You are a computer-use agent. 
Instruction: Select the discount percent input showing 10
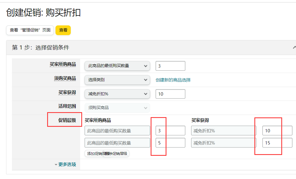pyautogui.click(x=170, y=94)
